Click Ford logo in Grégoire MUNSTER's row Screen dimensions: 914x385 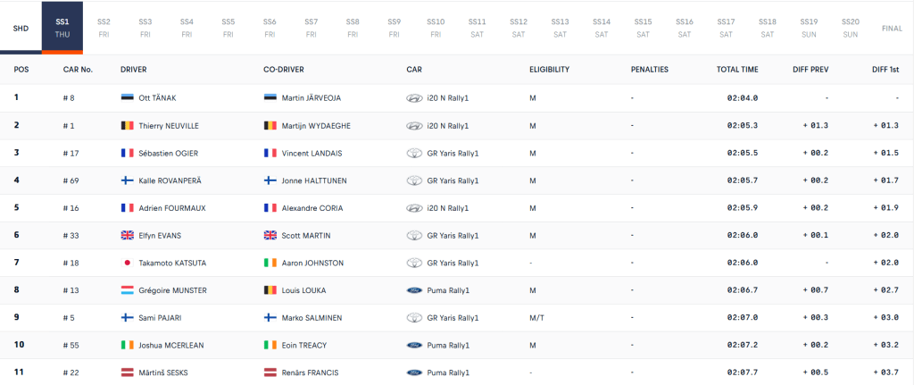click(x=413, y=290)
